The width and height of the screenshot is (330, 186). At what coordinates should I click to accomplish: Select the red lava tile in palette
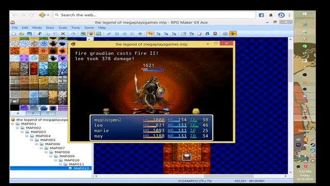tap(34, 69)
